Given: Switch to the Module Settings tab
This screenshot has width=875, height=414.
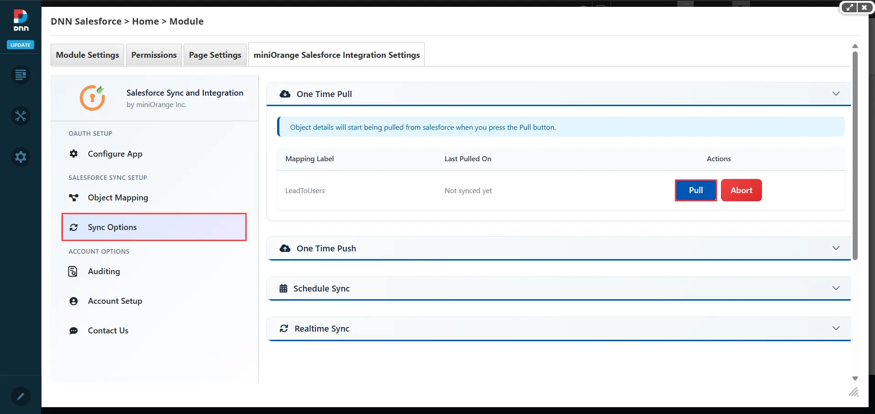Looking at the screenshot, I should coord(87,55).
